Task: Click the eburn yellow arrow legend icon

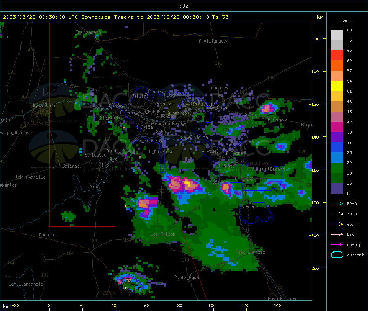Action: 337,224
